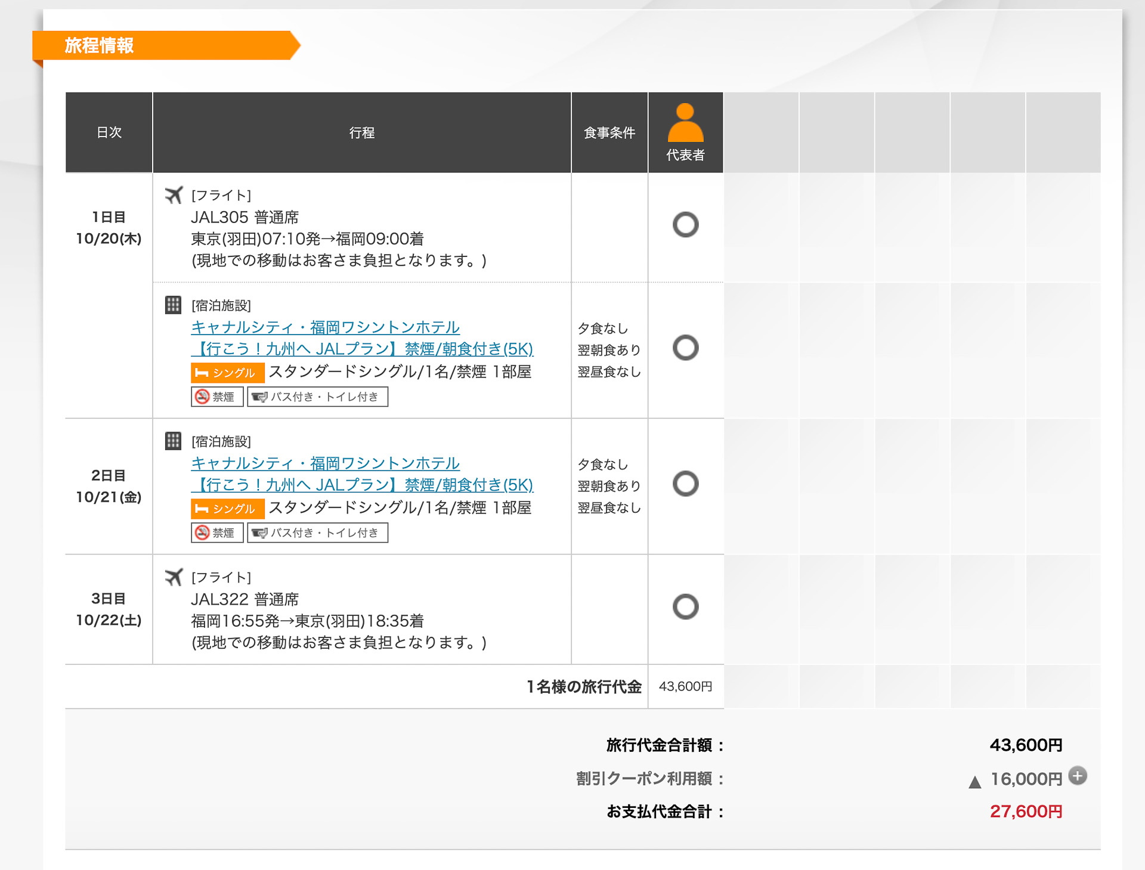Click the airplane icon for the JAL322 flight
The height and width of the screenshot is (870, 1145).
[174, 577]
